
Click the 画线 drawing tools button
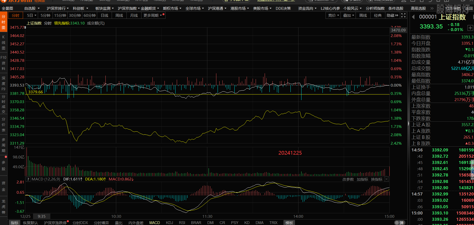(x=363, y=15)
